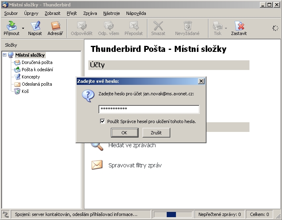Image resolution: width=282 pixels, height=220 pixels.
Task: Click the Napsat compose message icon
Action: click(x=35, y=26)
